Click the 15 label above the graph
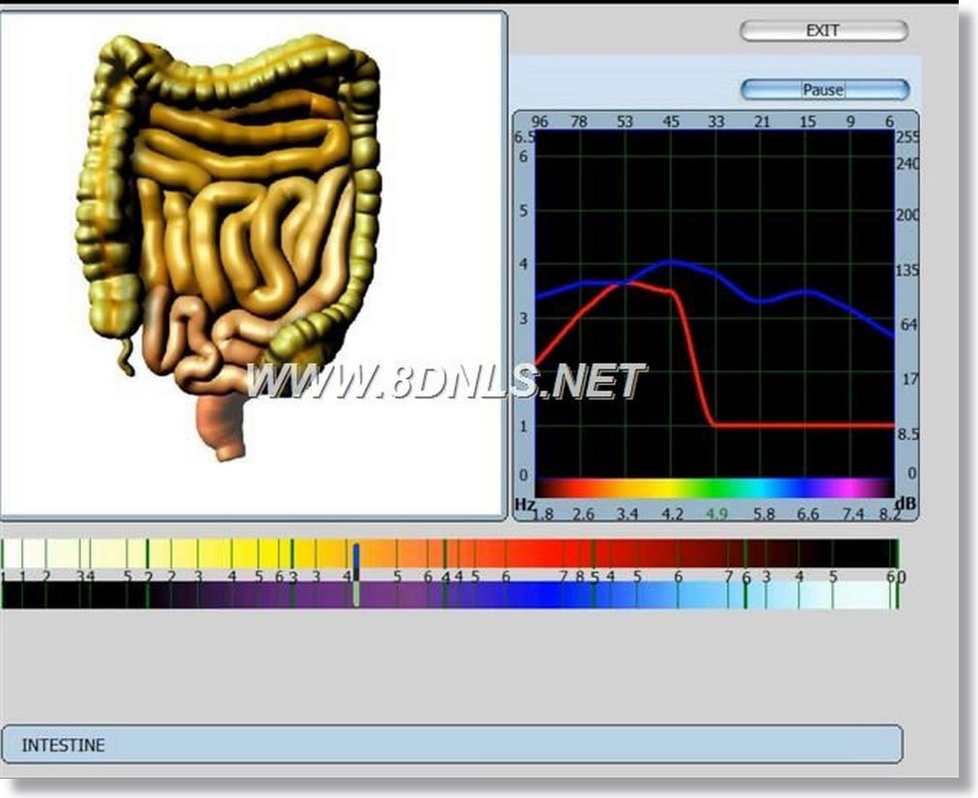Screen dimensions: 978x798 [x=808, y=122]
